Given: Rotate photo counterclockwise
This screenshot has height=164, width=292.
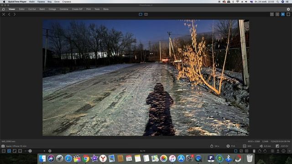Looking at the screenshot, I should click(x=260, y=151).
